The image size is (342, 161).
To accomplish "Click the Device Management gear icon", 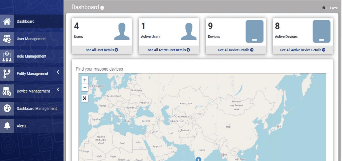I will 7,91.
